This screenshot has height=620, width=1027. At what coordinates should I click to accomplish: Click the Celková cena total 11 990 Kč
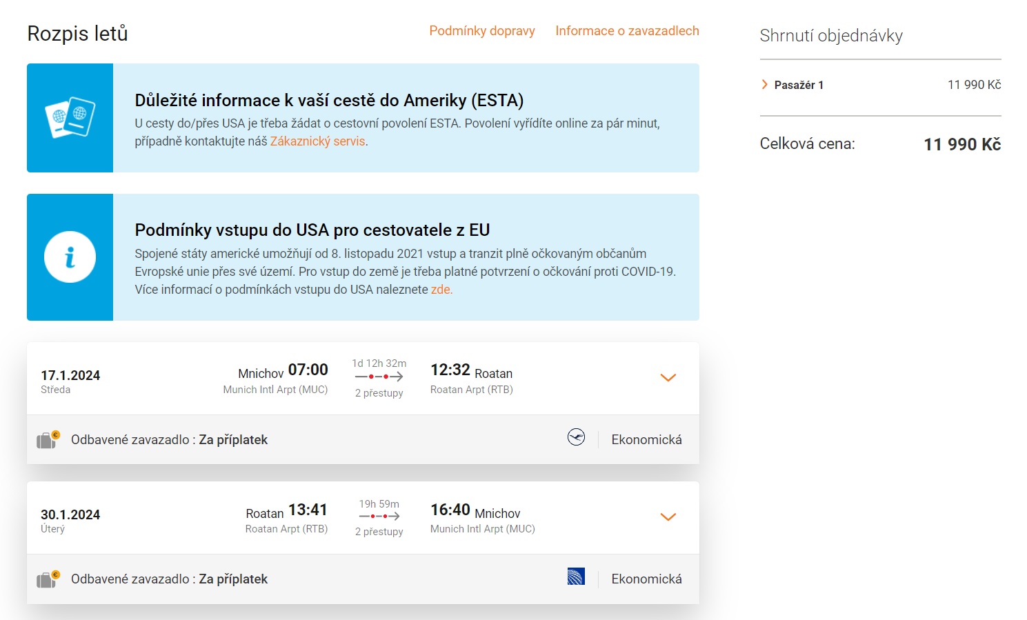(961, 144)
